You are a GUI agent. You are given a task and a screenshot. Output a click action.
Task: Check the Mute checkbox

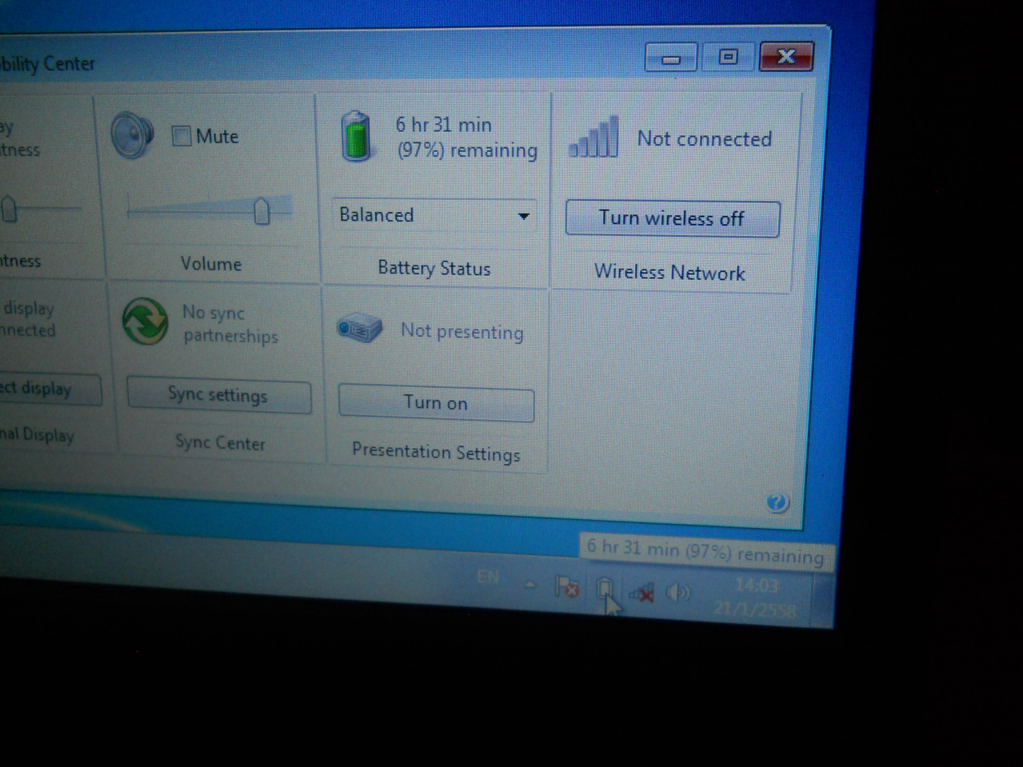coord(181,136)
